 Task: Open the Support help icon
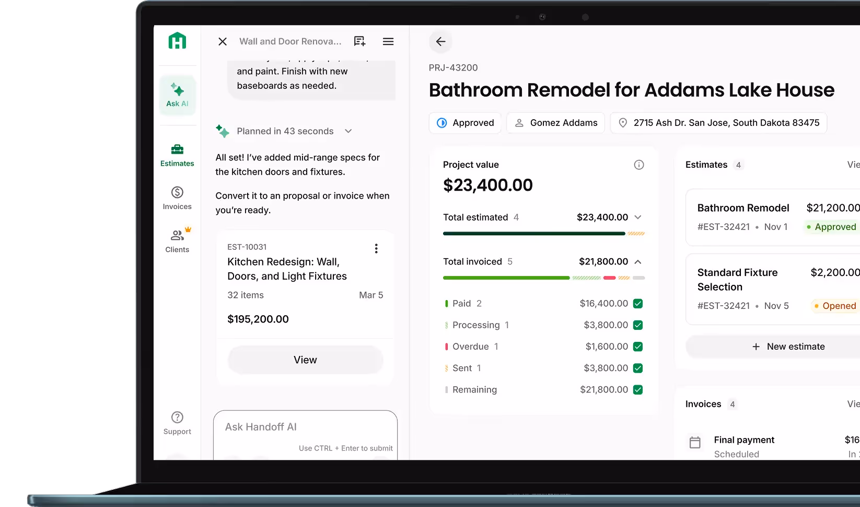tap(177, 423)
